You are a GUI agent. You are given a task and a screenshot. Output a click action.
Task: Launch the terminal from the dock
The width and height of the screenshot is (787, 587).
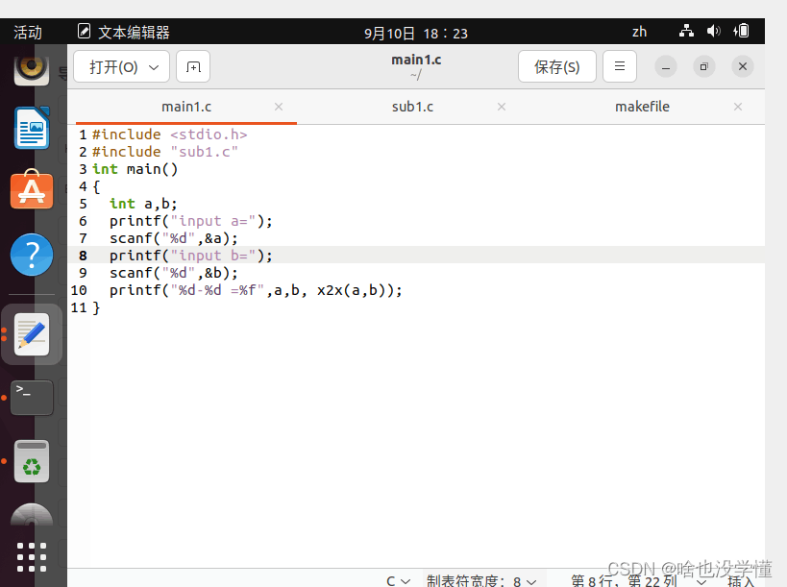(x=32, y=397)
